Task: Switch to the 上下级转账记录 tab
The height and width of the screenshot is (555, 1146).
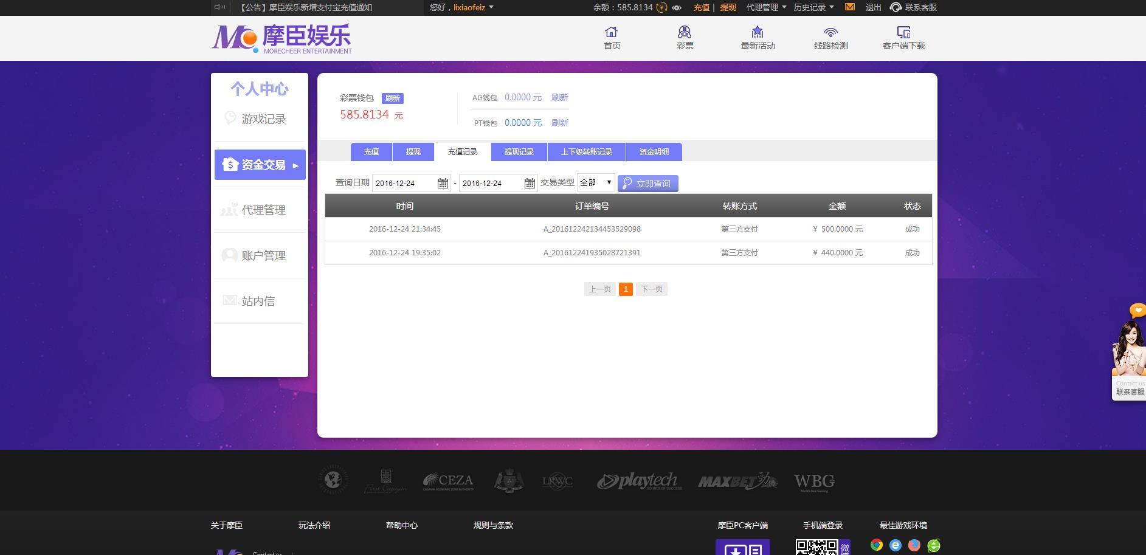Action: coord(585,151)
